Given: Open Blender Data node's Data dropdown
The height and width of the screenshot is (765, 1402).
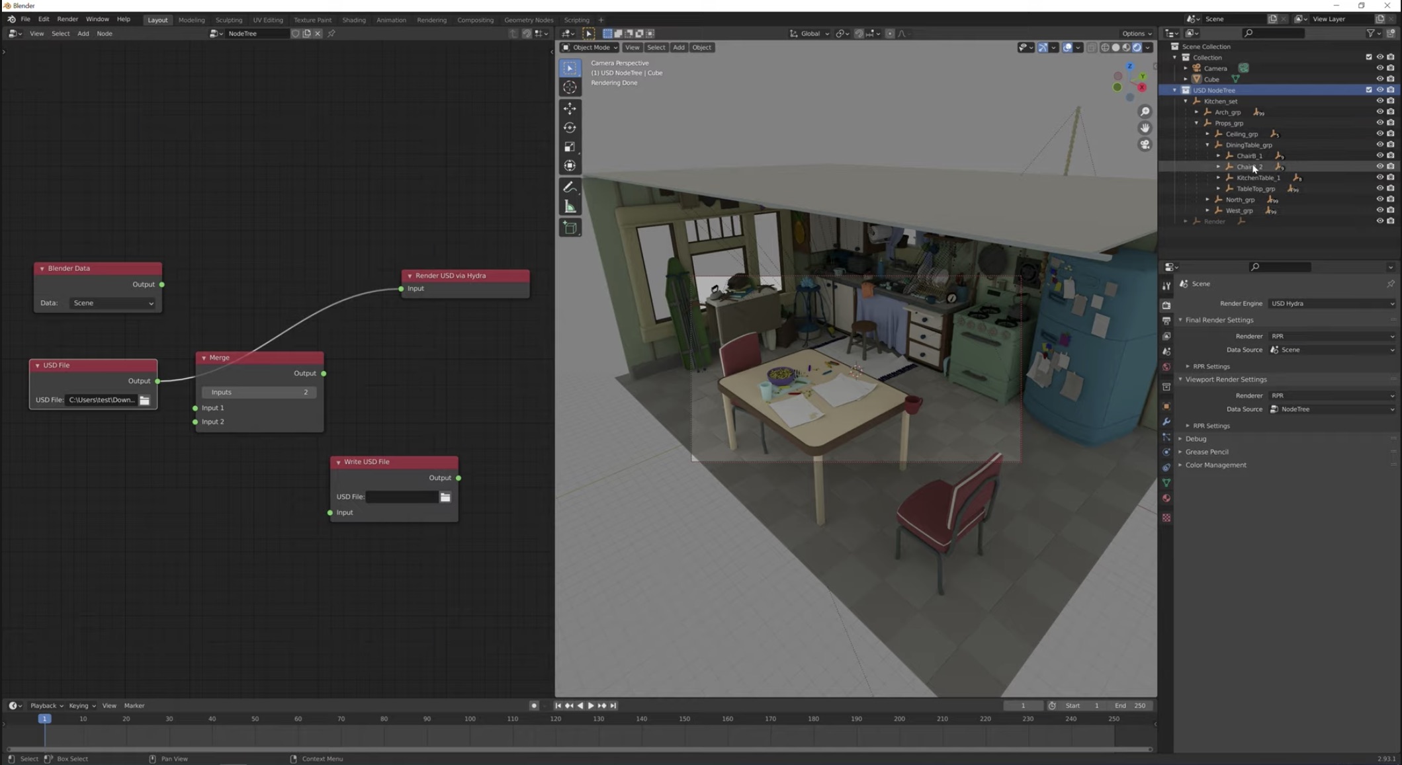Looking at the screenshot, I should click(x=112, y=303).
